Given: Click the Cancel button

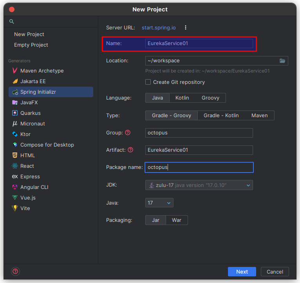Looking at the screenshot, I should coord(275,272).
